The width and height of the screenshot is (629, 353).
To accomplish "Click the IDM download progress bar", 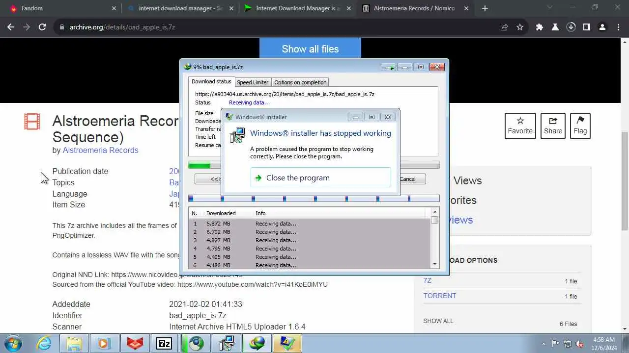I will (x=314, y=165).
